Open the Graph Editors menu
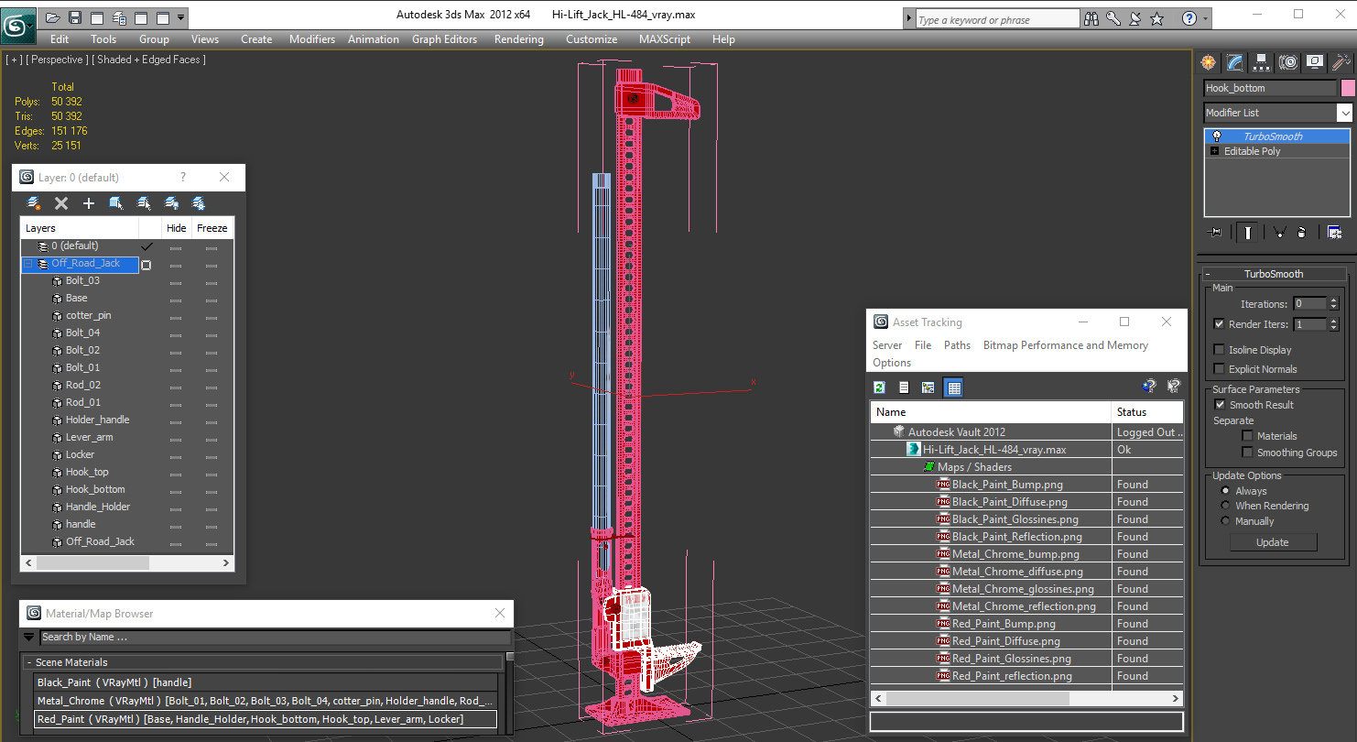 point(444,39)
